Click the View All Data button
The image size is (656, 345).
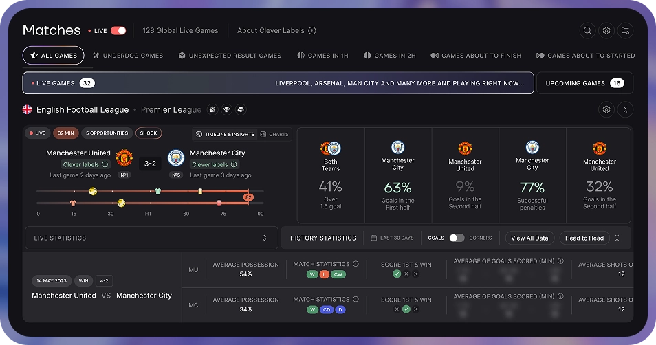[529, 238]
